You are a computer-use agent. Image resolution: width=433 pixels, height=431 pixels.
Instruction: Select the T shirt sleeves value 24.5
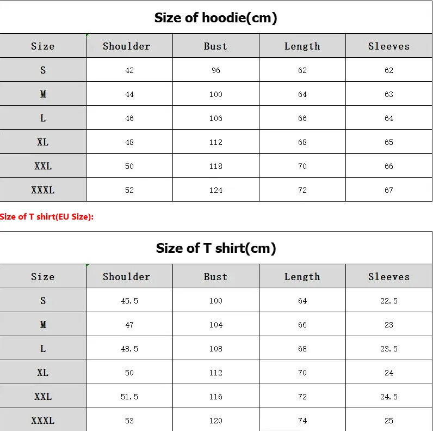tap(388, 397)
